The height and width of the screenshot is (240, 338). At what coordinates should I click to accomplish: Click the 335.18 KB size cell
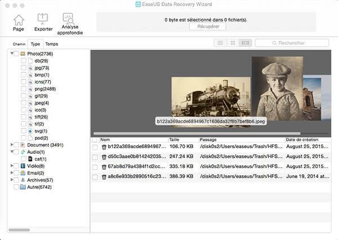(x=181, y=166)
